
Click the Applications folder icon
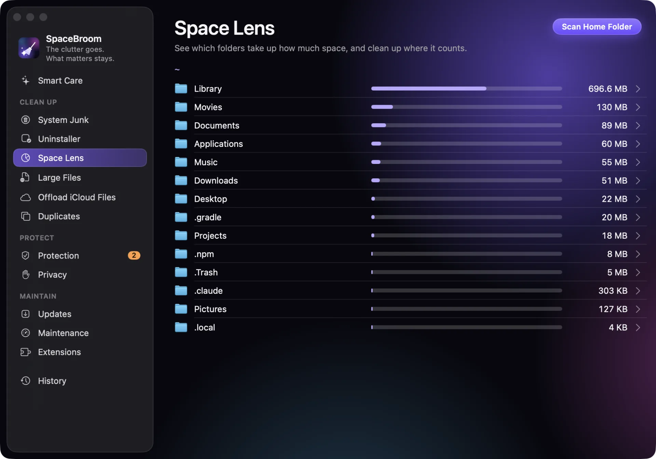(x=181, y=144)
